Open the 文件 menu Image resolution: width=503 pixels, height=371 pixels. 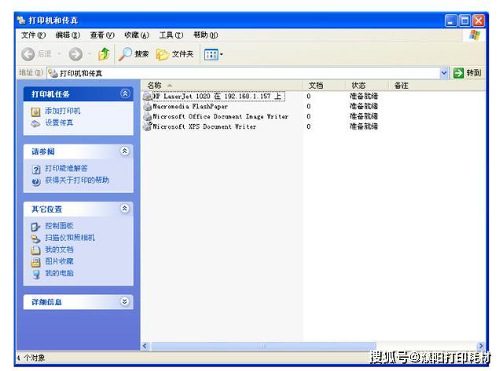click(33, 35)
